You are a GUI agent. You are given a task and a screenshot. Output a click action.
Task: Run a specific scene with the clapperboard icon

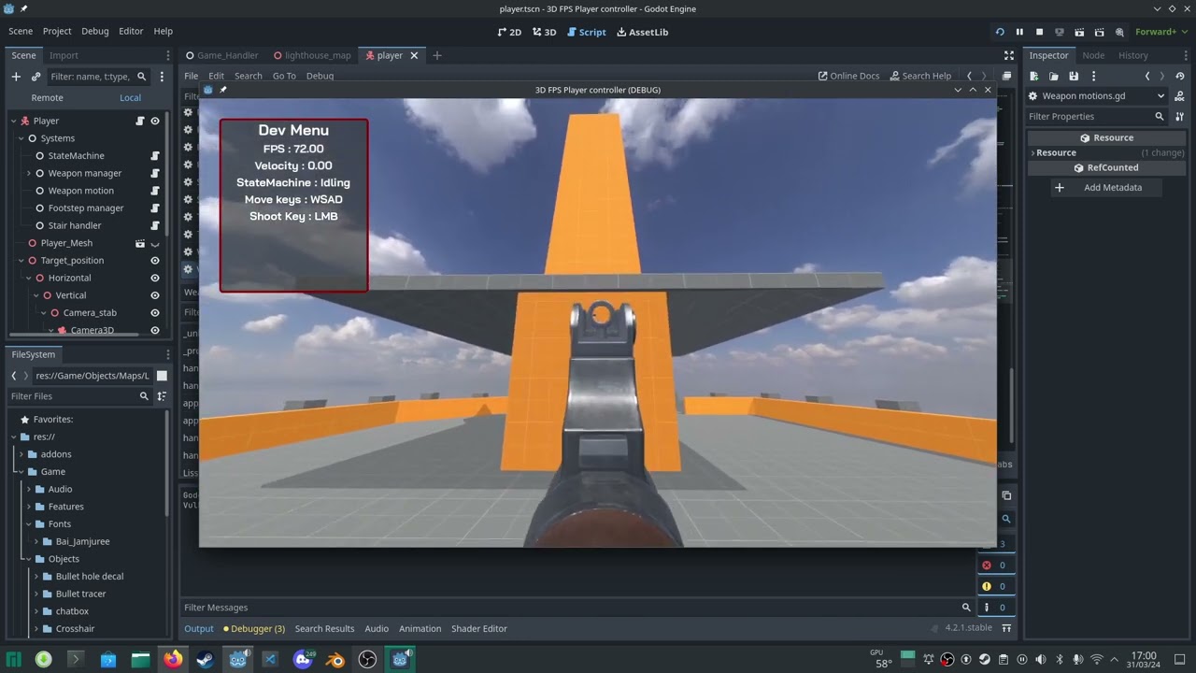[x=1099, y=32]
